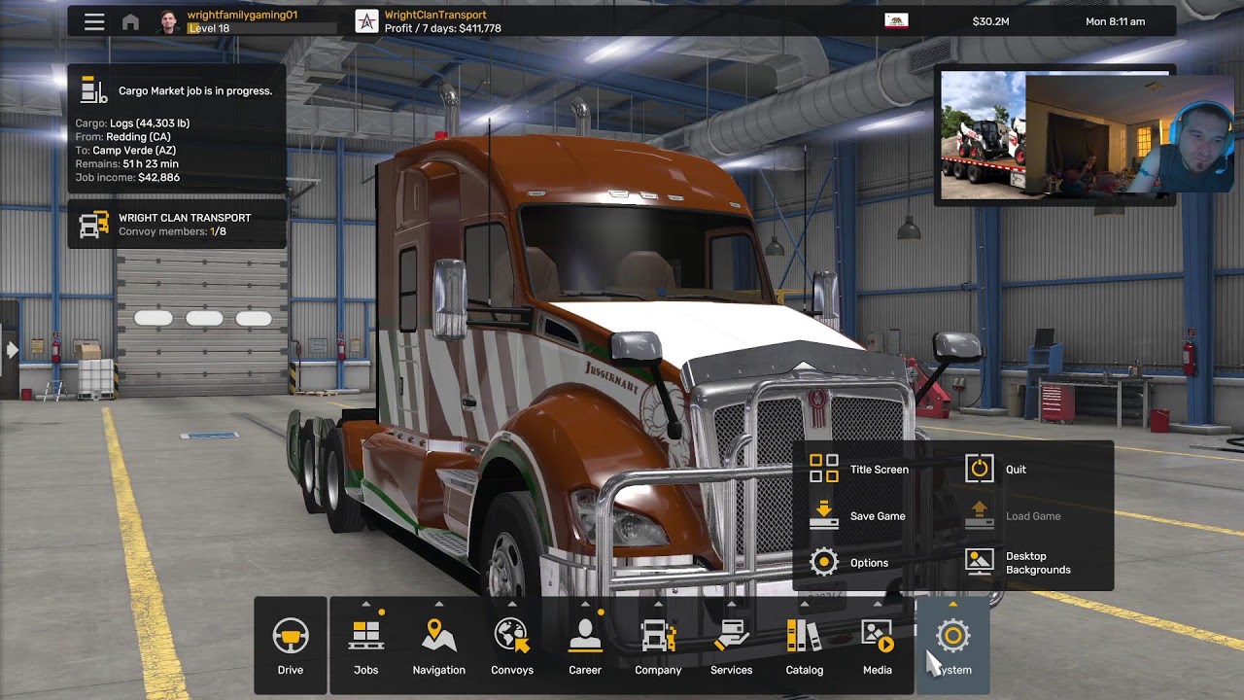Expand the Services submenu arrow
This screenshot has height=700, width=1244.
click(731, 604)
